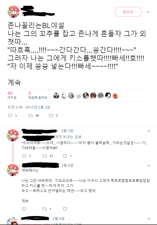Retweet the 2월 6일 tweet with 1 retweet
Viewport: 157px width, 225px height.
[x=45, y=209]
